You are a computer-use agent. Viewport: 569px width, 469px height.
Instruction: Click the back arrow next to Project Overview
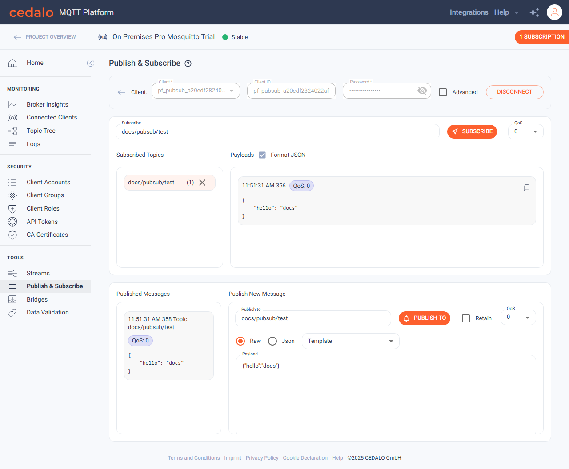[x=17, y=37]
